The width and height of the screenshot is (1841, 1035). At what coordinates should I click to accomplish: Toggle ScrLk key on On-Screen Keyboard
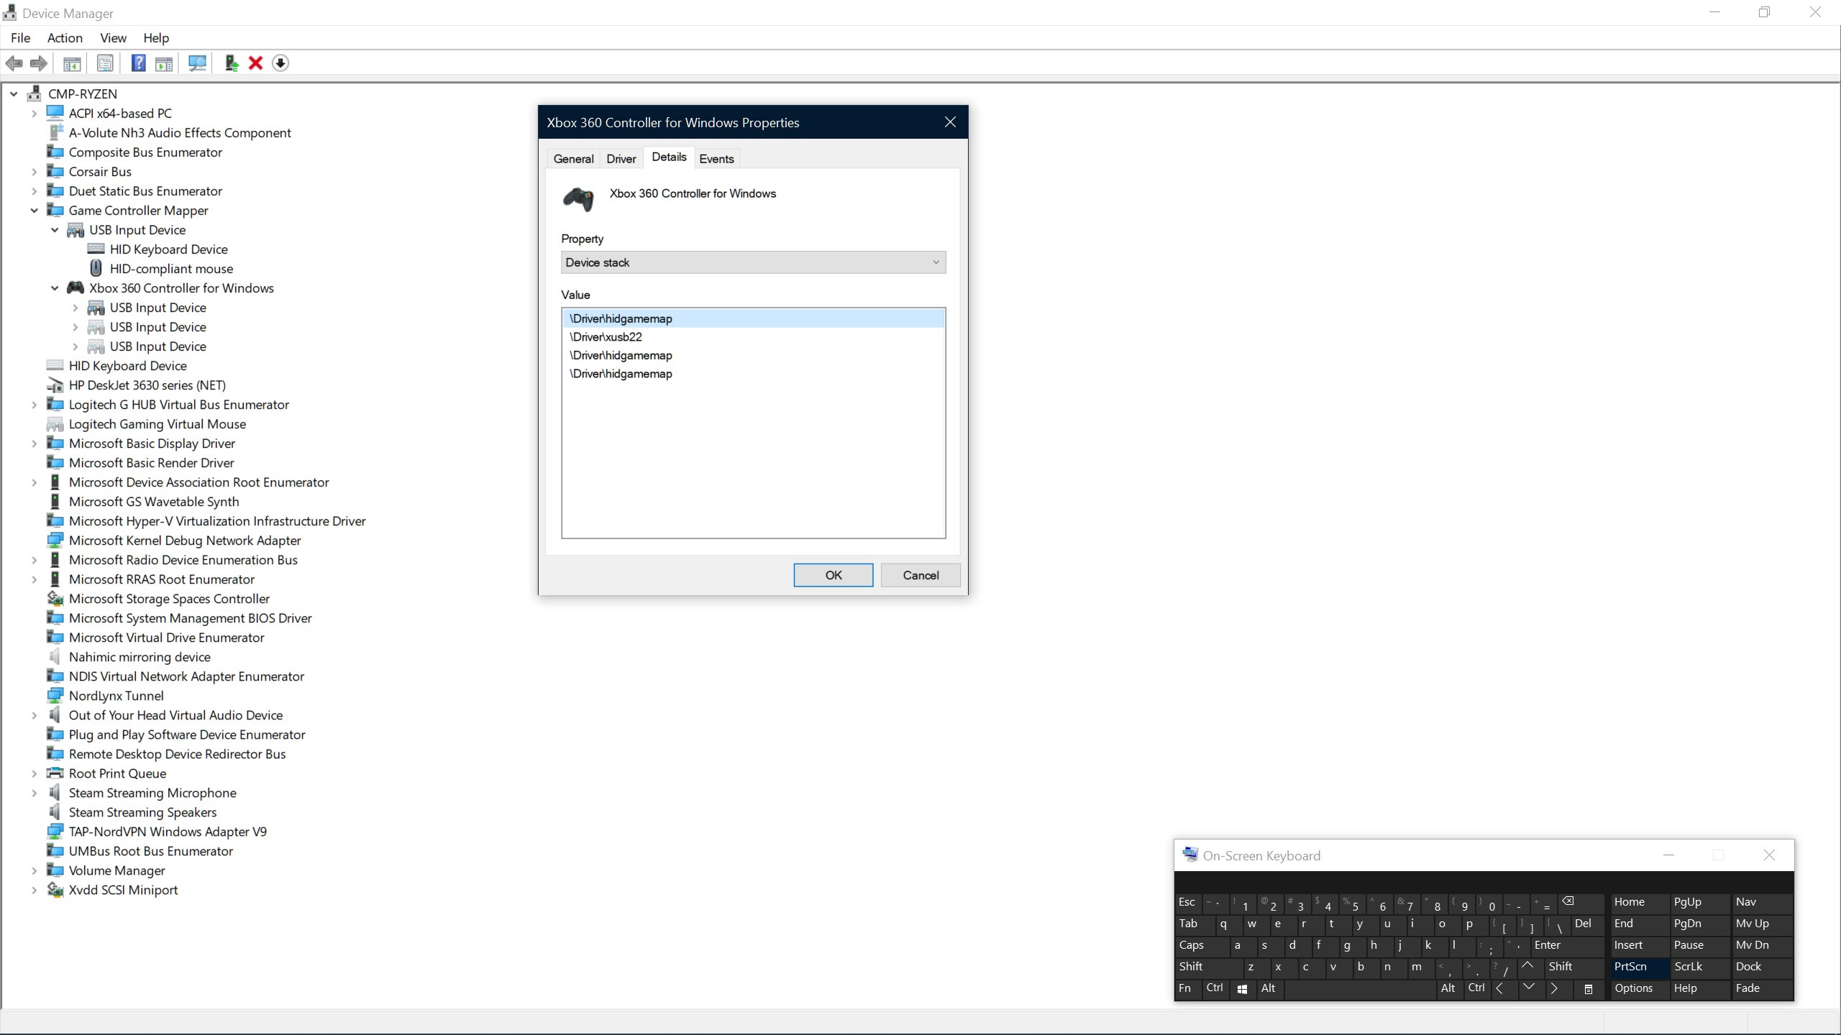coord(1688,967)
